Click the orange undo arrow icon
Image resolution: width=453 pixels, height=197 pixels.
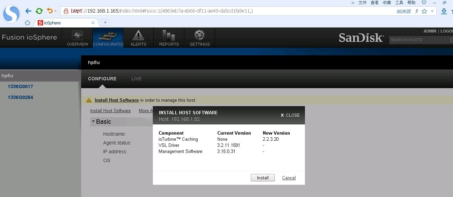coord(50,11)
